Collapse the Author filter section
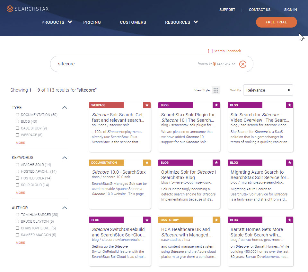The height and width of the screenshot is (272, 308). click(x=65, y=208)
